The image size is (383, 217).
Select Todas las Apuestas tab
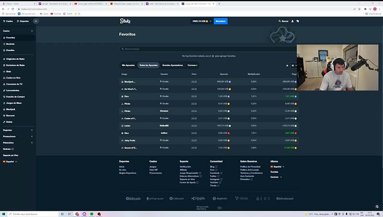[148, 65]
